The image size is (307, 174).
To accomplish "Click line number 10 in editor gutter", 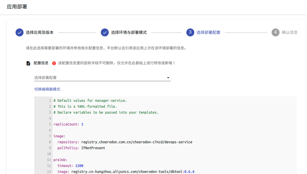I will click(x=49, y=154).
